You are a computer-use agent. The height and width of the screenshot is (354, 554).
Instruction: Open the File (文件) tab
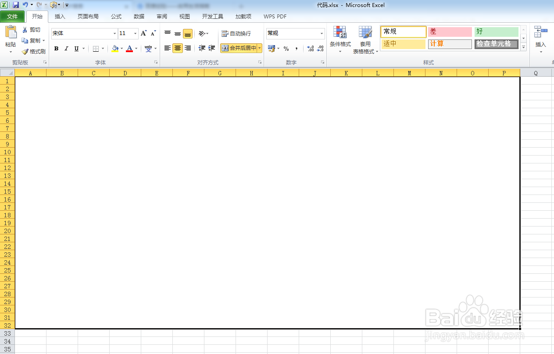coord(12,17)
